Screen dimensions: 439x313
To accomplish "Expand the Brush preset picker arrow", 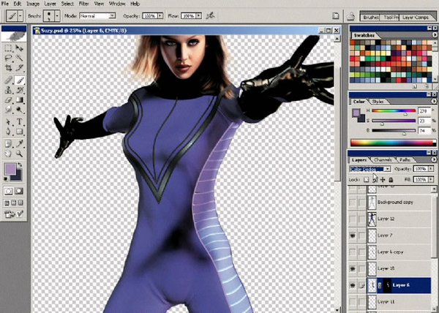I will pos(53,15).
